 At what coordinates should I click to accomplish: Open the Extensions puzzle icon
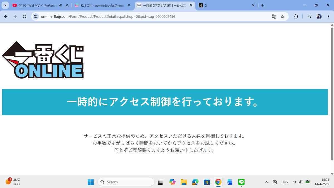(296, 16)
